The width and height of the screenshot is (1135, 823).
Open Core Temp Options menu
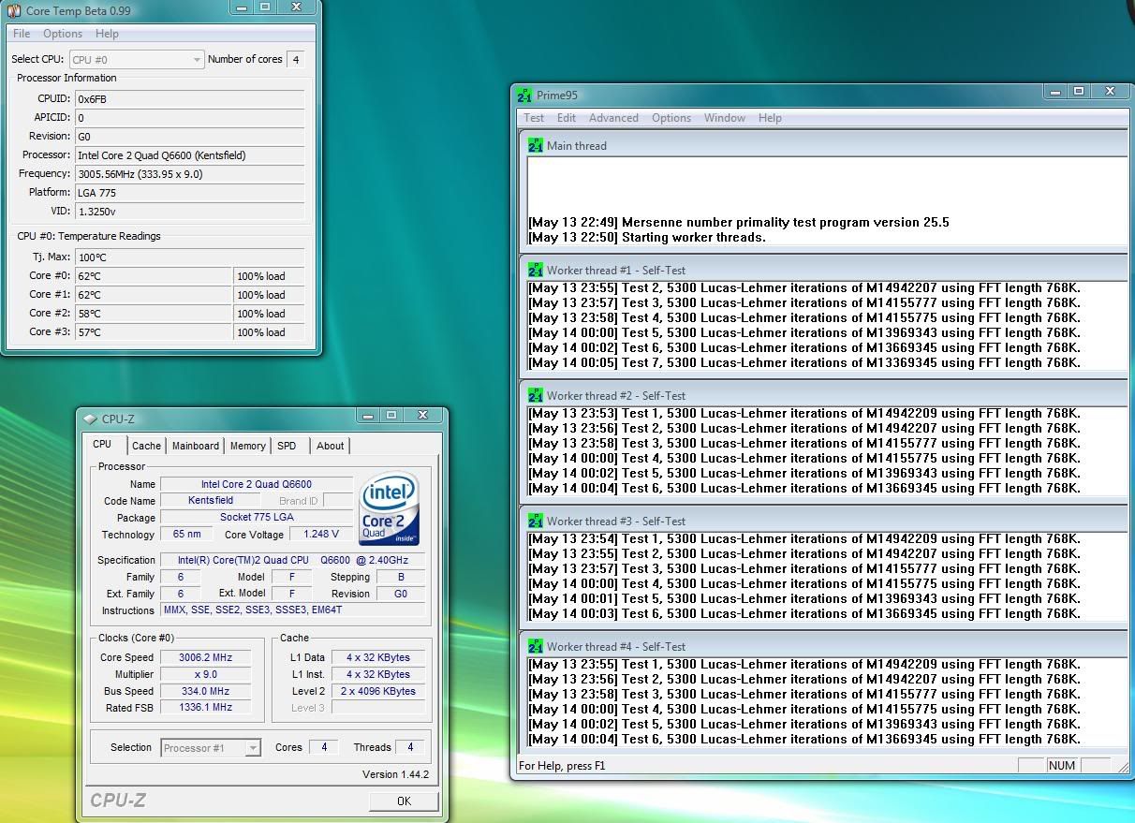click(x=63, y=34)
